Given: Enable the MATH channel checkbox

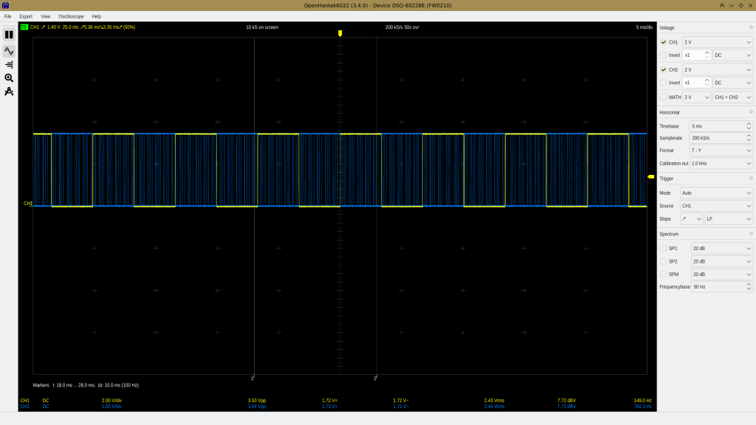Looking at the screenshot, I should click(663, 97).
